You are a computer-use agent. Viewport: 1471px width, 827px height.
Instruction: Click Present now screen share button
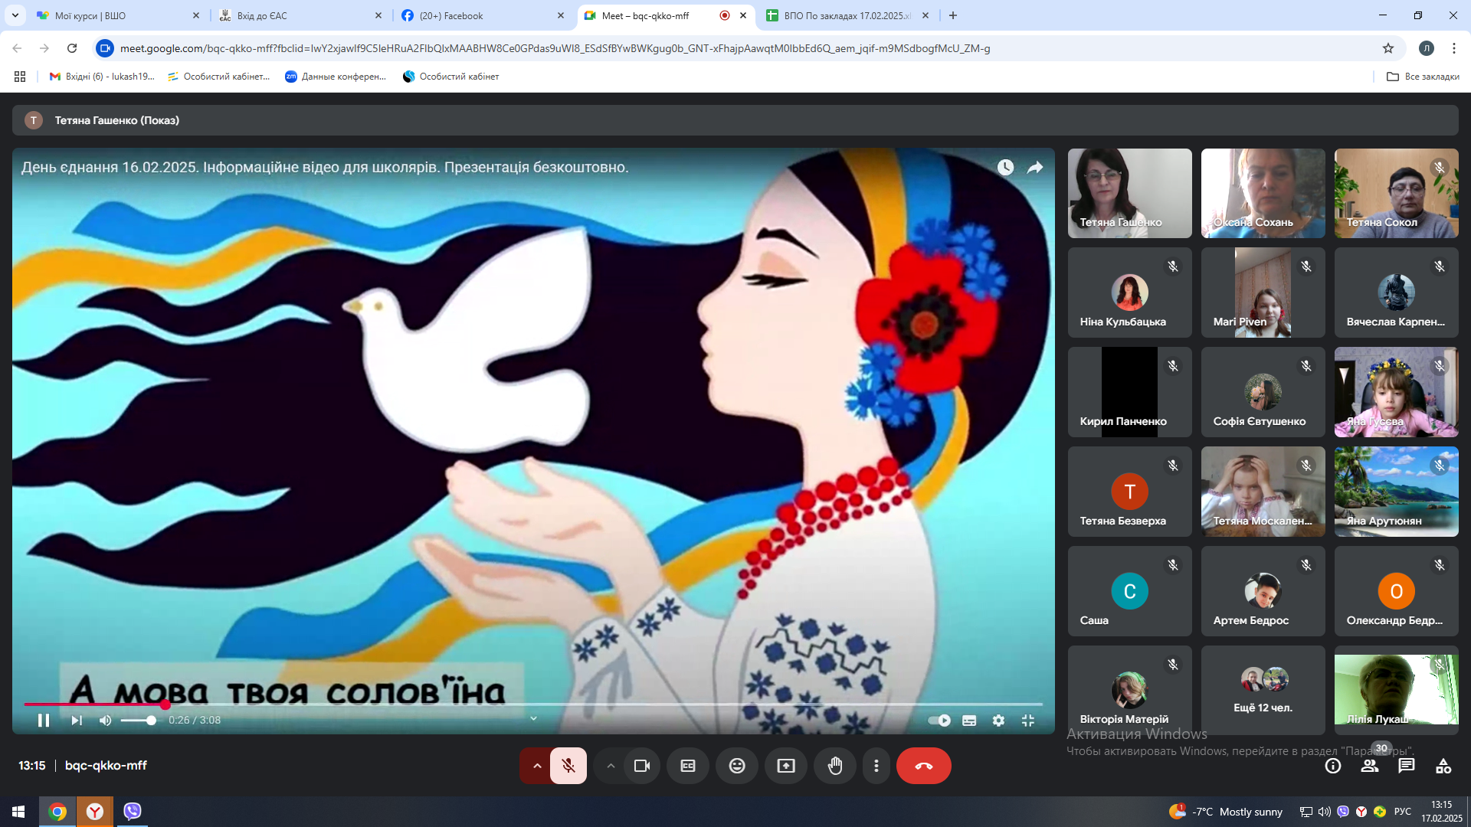click(786, 766)
